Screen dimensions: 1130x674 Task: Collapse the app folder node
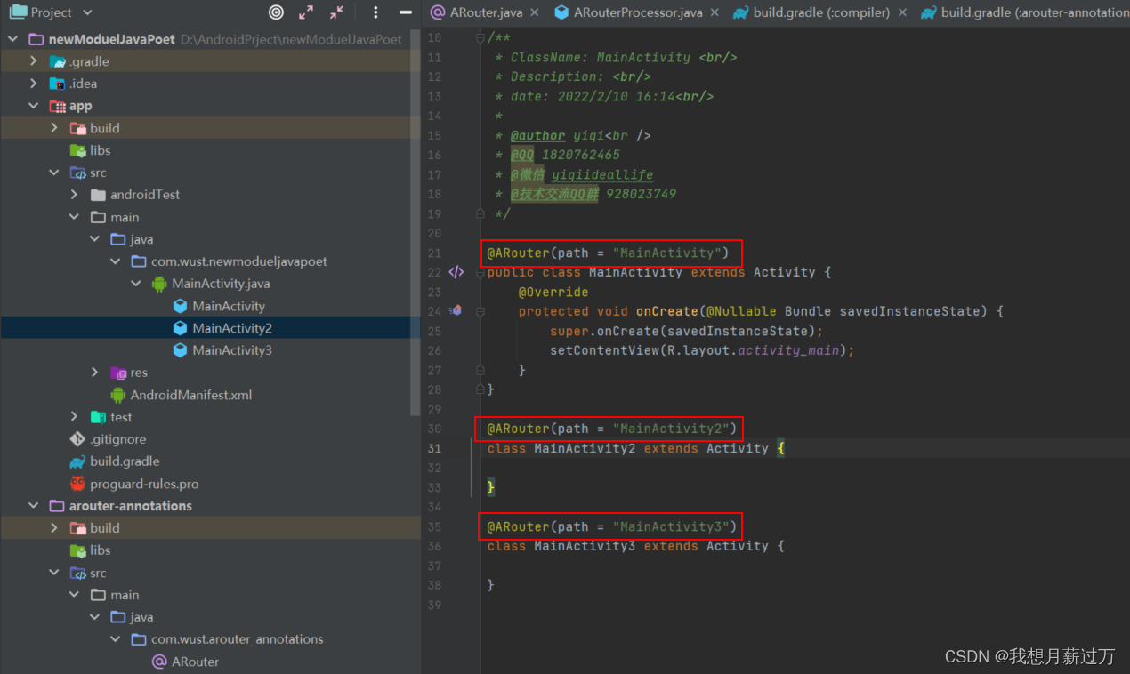pyautogui.click(x=34, y=105)
